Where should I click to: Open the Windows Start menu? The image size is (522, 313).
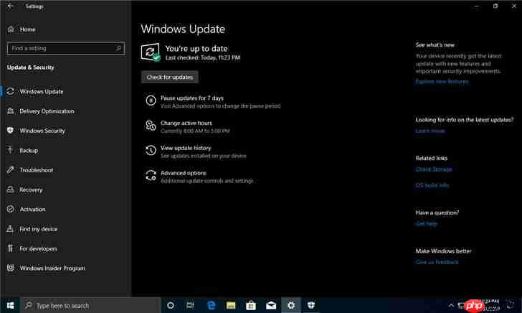(x=10, y=305)
